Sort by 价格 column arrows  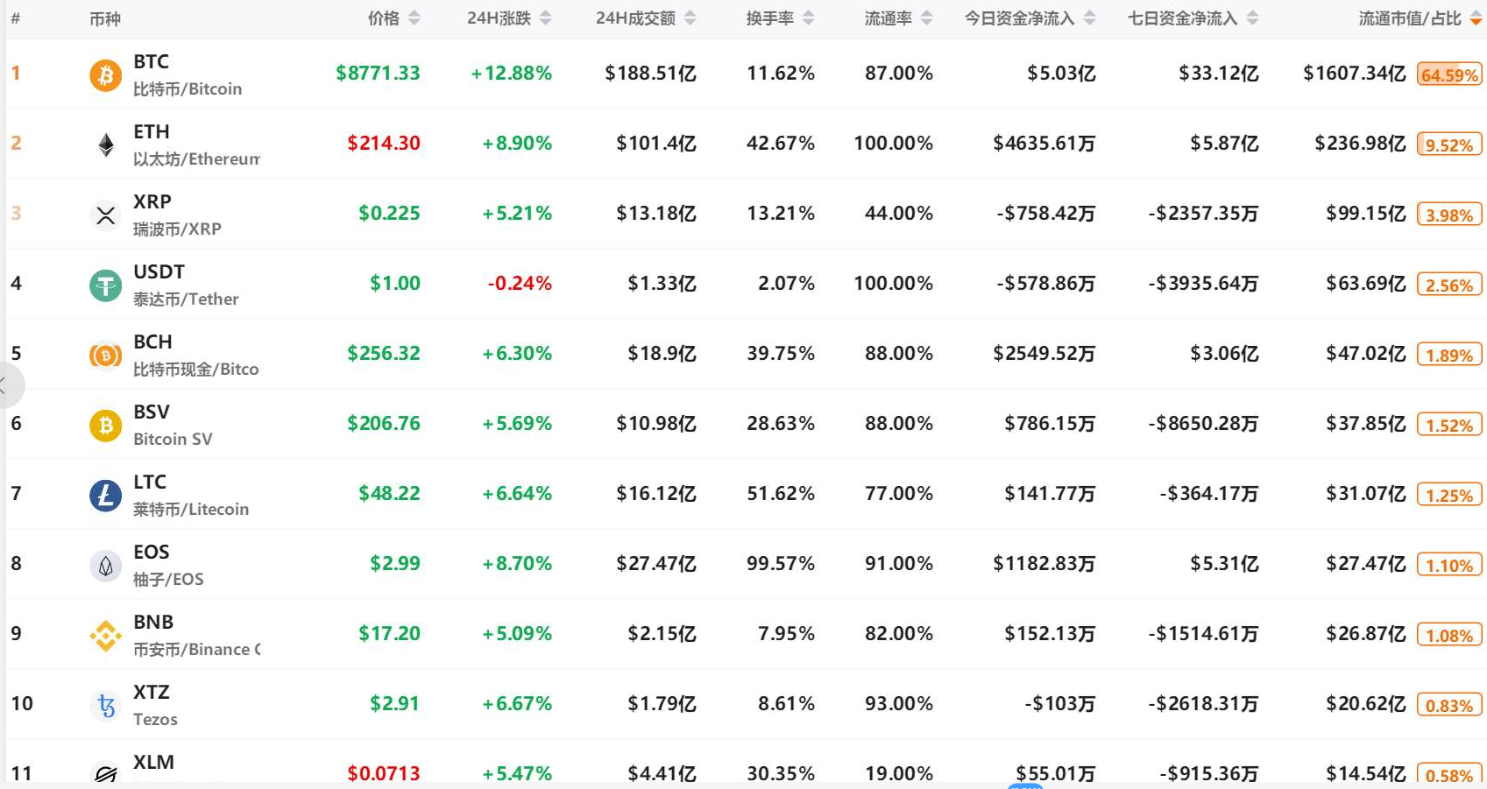[x=414, y=18]
